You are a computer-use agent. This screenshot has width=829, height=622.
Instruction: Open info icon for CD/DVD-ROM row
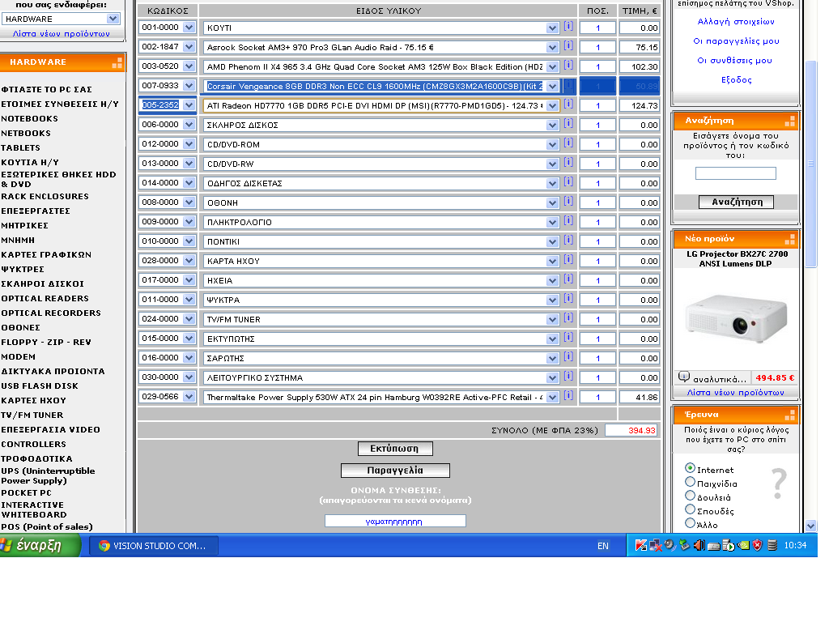568,143
